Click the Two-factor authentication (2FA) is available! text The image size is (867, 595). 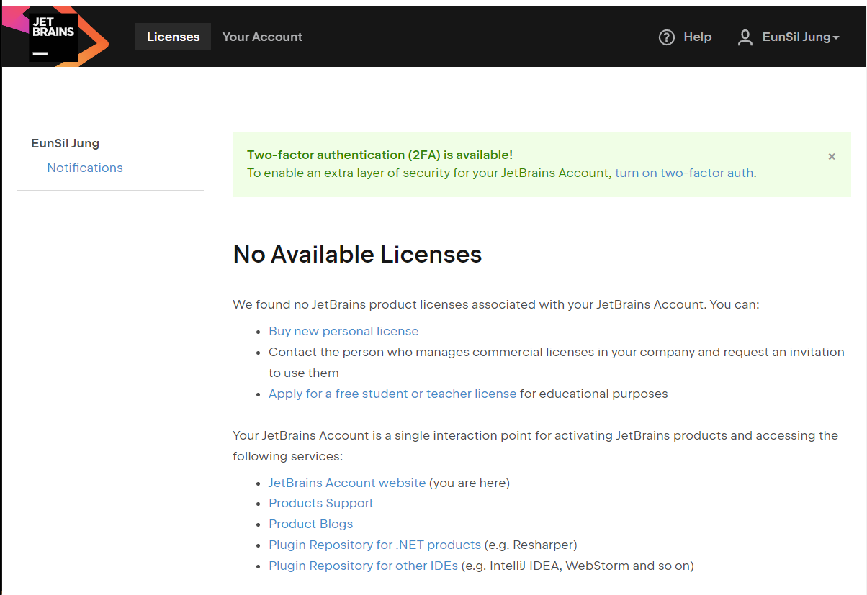379,155
